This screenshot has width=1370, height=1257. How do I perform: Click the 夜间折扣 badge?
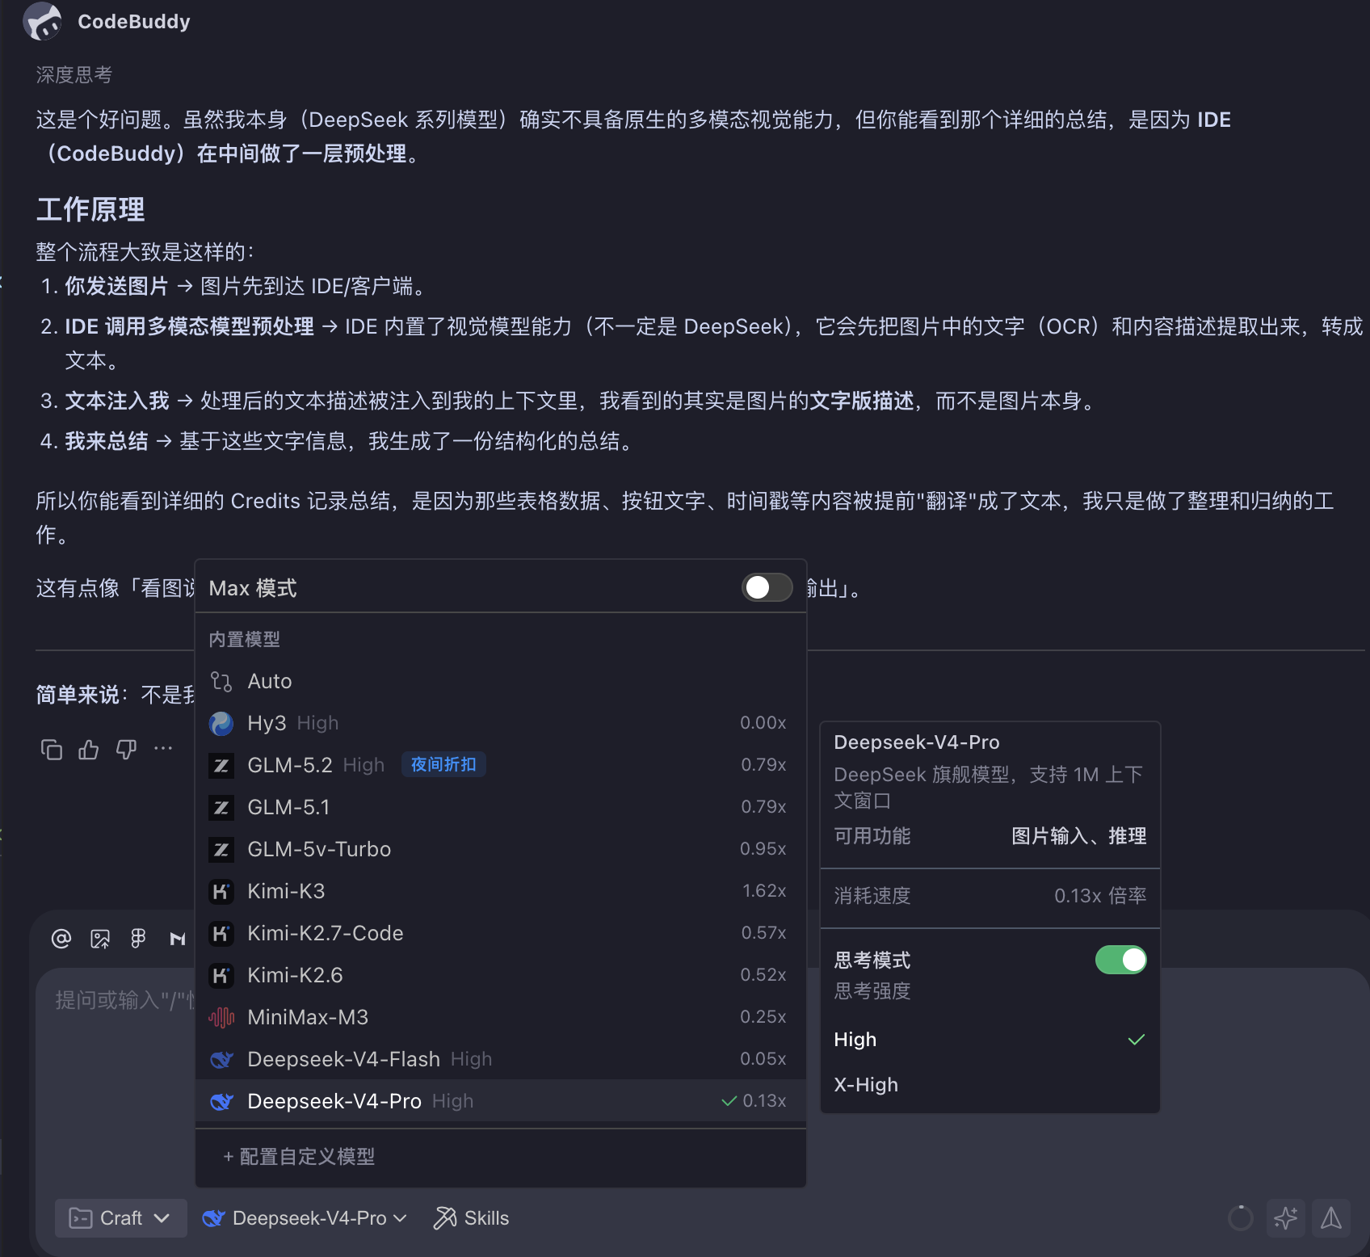point(443,764)
